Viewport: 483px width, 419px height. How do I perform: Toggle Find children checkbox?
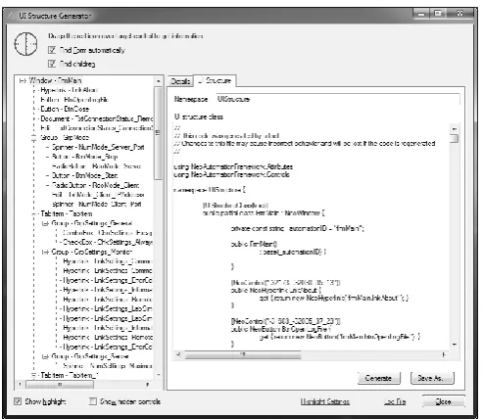pyautogui.click(x=52, y=64)
